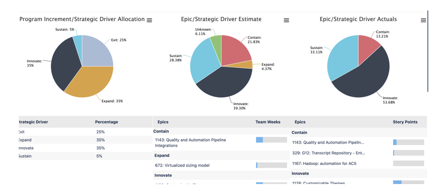Image resolution: width=433 pixels, height=190 pixels.
Task: Click the 'Exit: 25%' pie label
Action: tap(119, 40)
